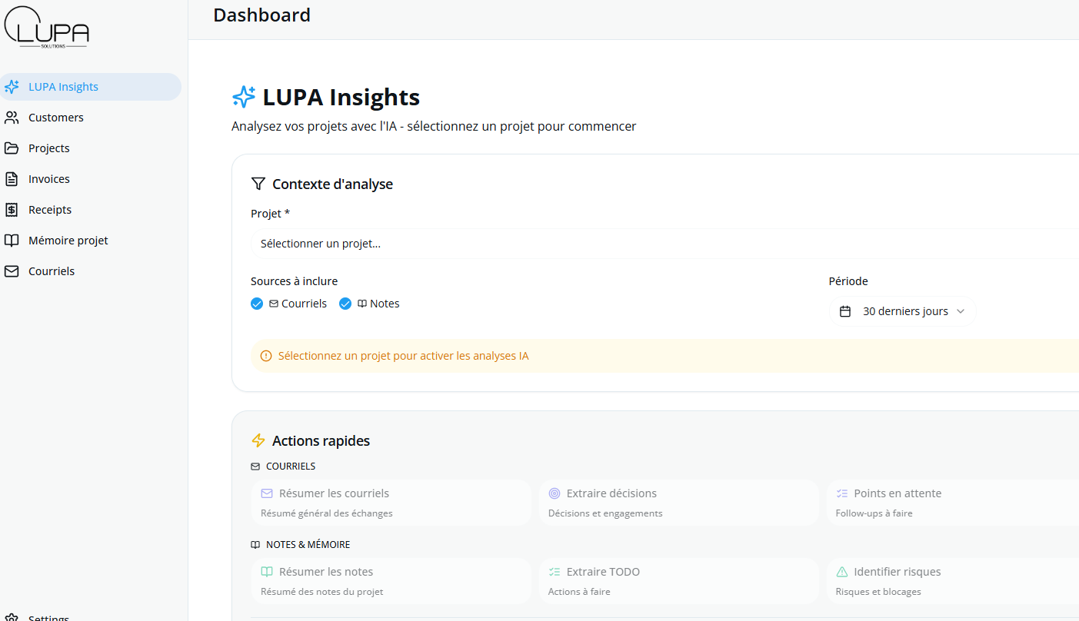Click the Identifier risques action card

954,581
